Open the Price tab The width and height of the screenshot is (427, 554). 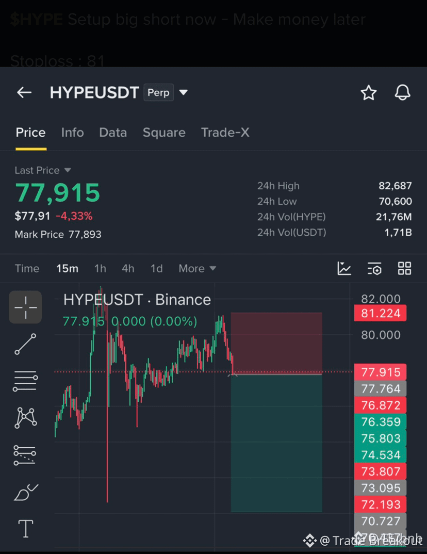pyautogui.click(x=31, y=133)
